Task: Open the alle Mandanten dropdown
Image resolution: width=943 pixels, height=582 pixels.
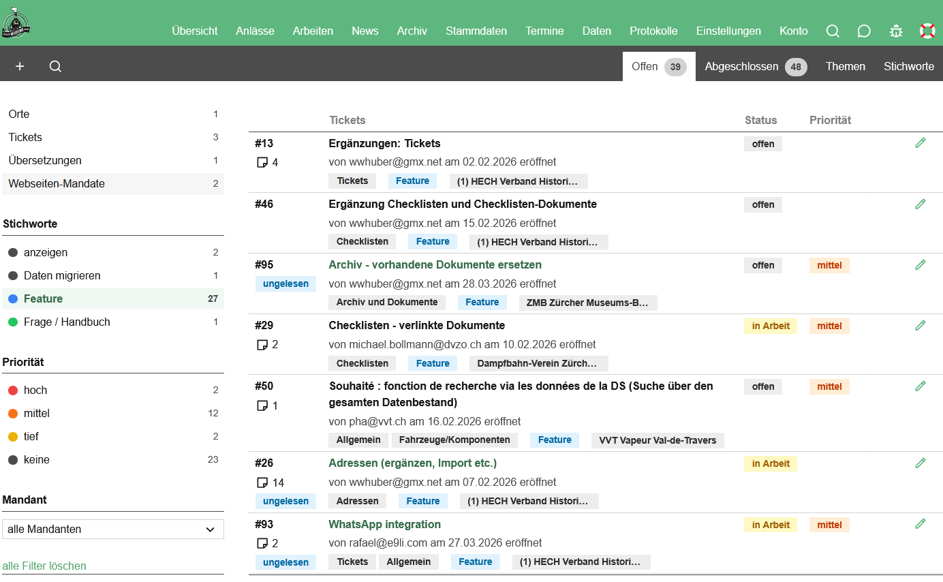Action: [112, 529]
